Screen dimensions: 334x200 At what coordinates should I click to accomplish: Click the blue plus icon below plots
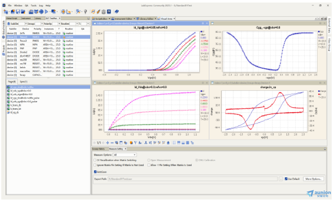[x=108, y=143]
